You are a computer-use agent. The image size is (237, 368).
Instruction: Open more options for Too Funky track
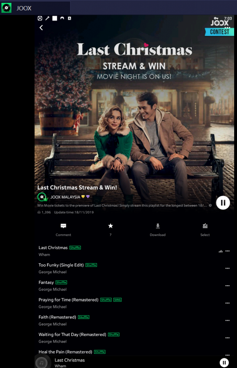click(x=227, y=268)
